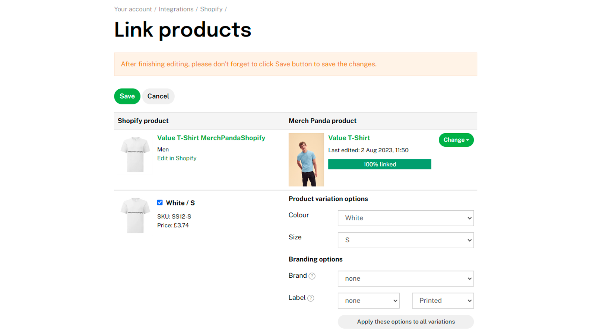
Task: Click the green Save button
Action: coord(127,96)
